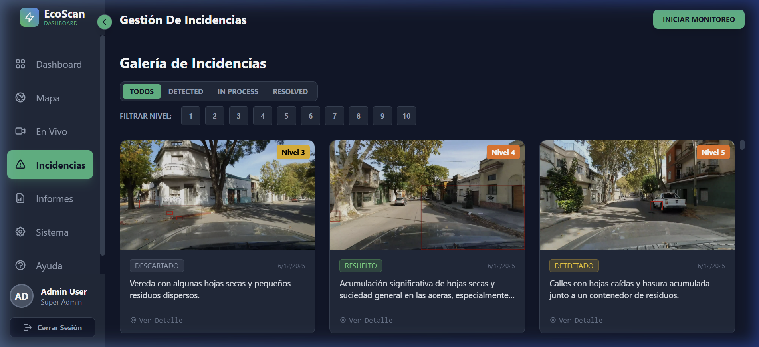Click the En Vivo camera icon
This screenshot has width=759, height=347.
click(20, 131)
